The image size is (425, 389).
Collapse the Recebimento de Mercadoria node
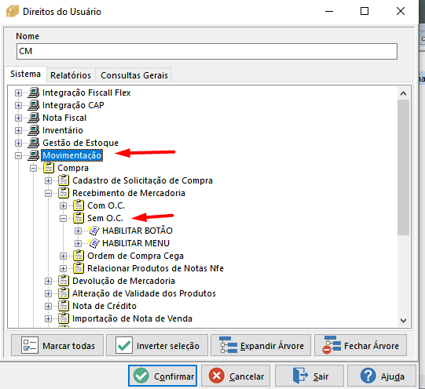[x=48, y=193]
